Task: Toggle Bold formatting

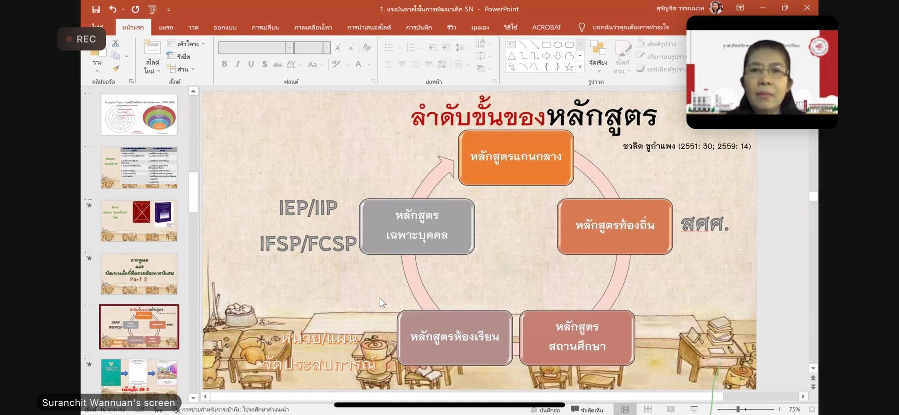Action: 224,64
